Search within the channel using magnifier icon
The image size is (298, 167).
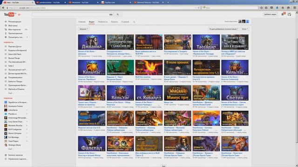click(x=134, y=22)
